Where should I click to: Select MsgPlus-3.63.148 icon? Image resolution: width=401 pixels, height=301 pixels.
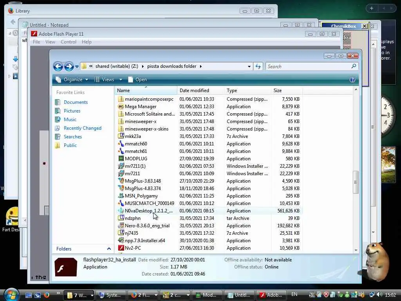(121, 181)
